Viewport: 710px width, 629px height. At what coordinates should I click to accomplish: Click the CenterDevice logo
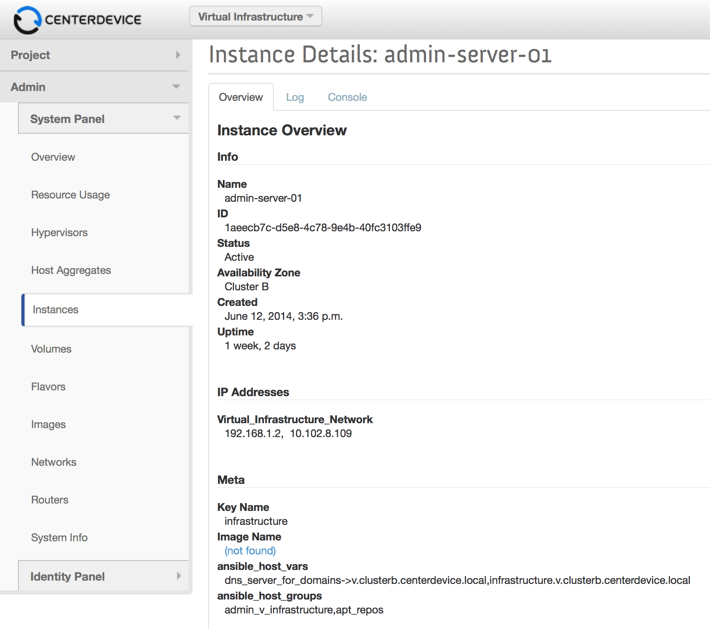pos(77,20)
